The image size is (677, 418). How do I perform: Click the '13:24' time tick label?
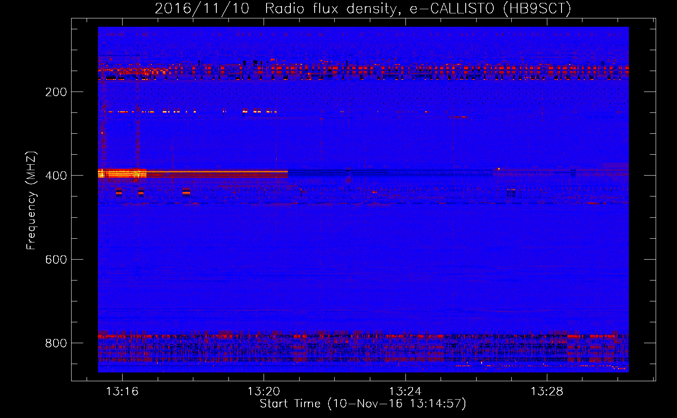[x=405, y=392]
